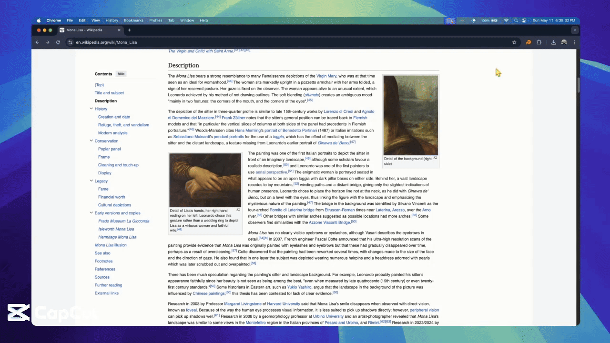
Task: Follow the Virgin Mary link
Action: point(326,76)
